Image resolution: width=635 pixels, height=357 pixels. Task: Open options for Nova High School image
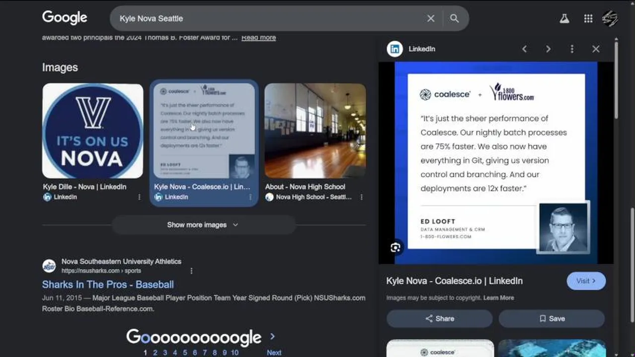click(361, 197)
